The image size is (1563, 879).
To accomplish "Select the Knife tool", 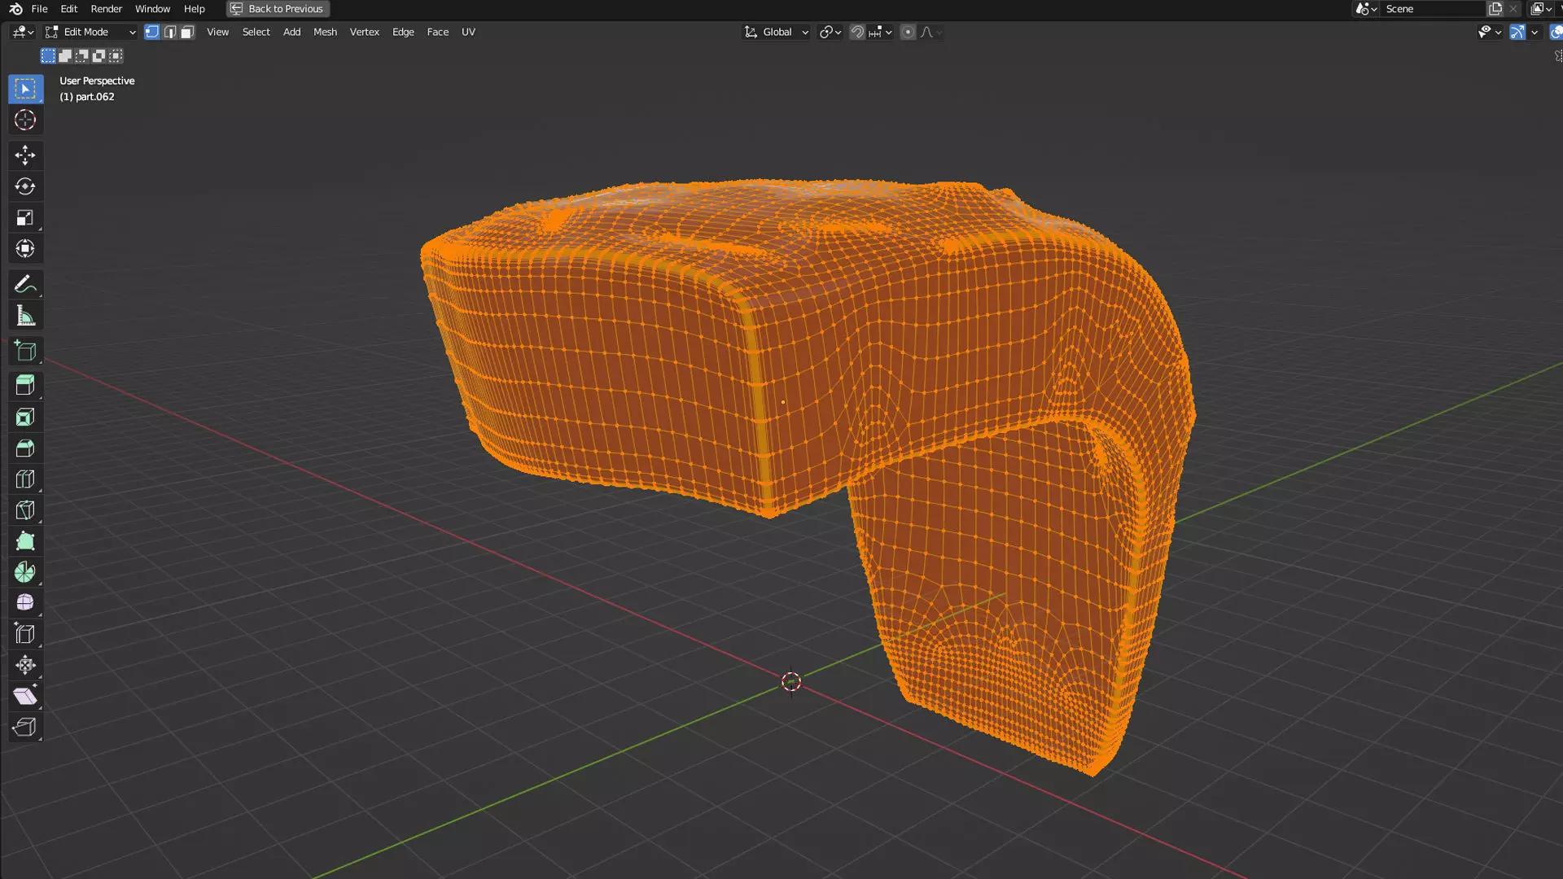I will (24, 510).
